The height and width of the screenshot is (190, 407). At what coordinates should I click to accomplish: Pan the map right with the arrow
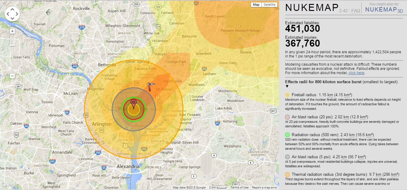[17, 14]
